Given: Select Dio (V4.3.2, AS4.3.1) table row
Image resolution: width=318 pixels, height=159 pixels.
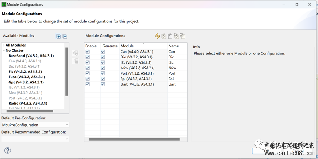Looking at the screenshot, I should coord(136,57).
